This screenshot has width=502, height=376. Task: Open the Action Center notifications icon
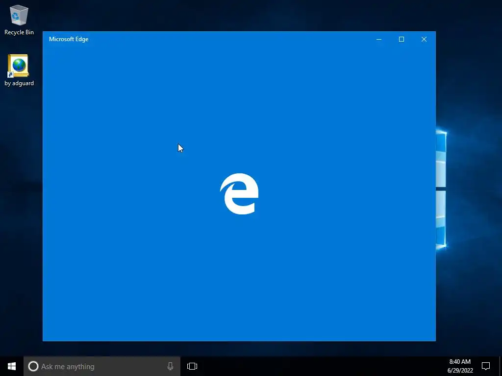pyautogui.click(x=486, y=366)
